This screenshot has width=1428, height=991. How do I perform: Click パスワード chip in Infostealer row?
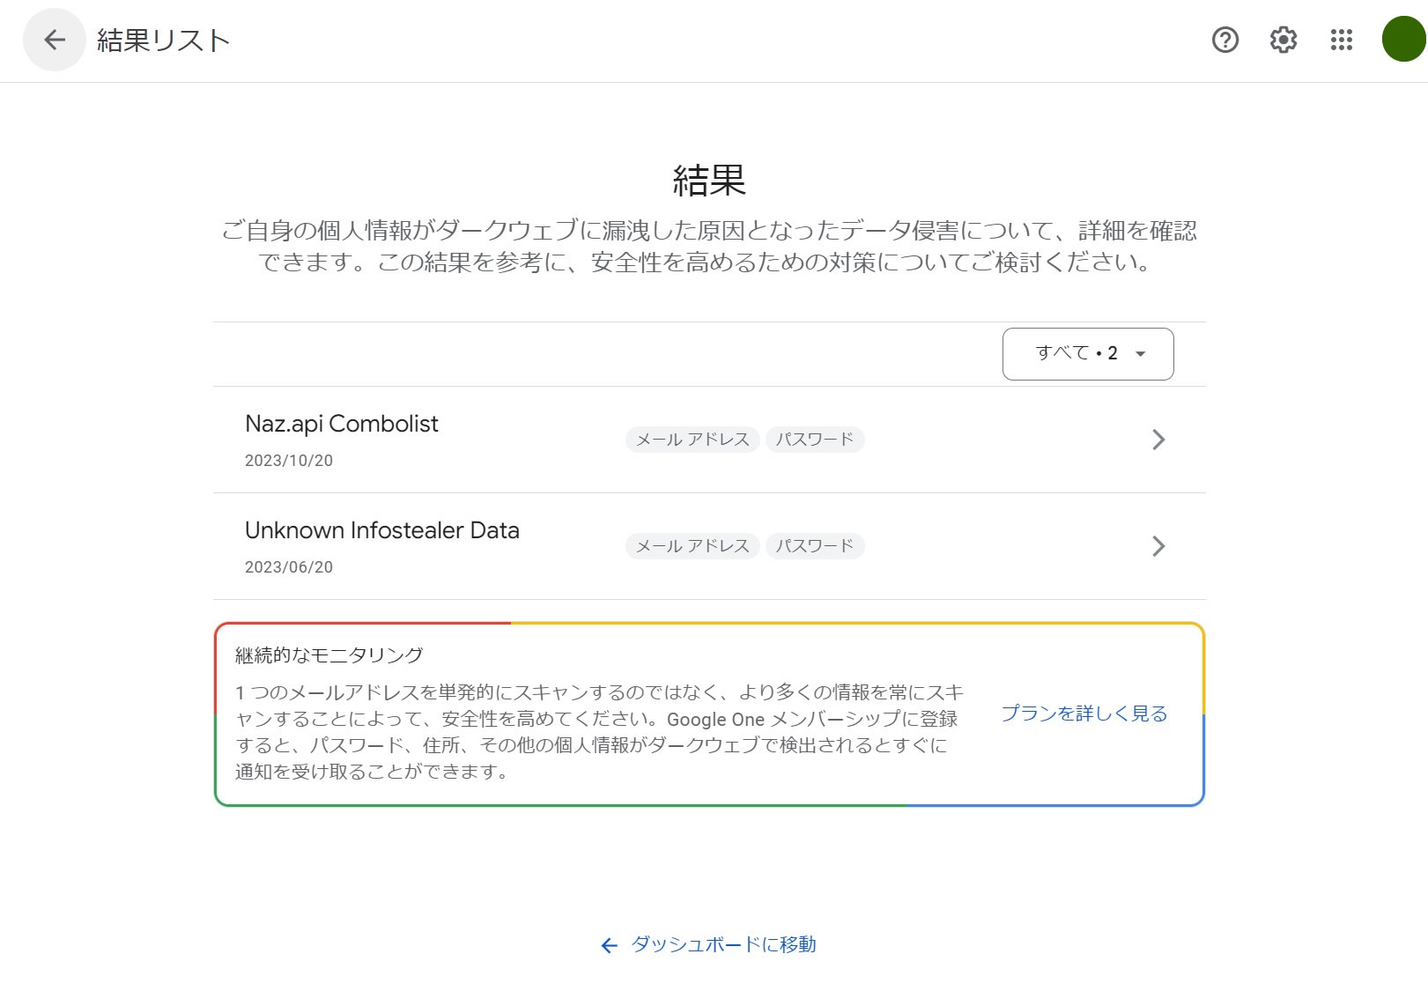[x=814, y=546]
